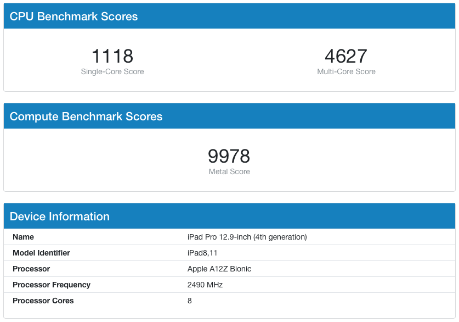Select the iPad8,11 model value

click(x=202, y=253)
